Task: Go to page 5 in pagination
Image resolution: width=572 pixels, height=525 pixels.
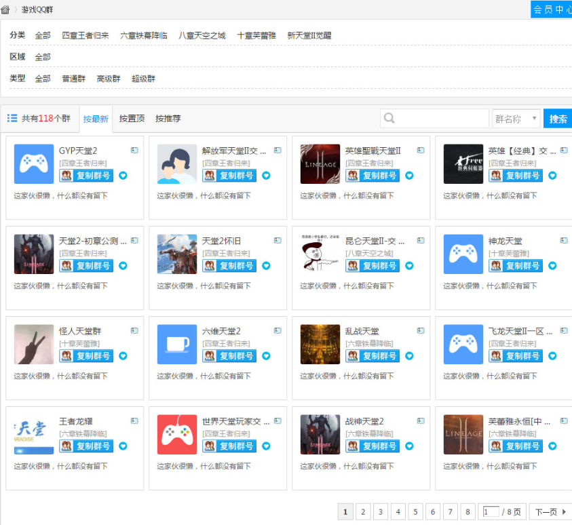Action: click(x=415, y=512)
